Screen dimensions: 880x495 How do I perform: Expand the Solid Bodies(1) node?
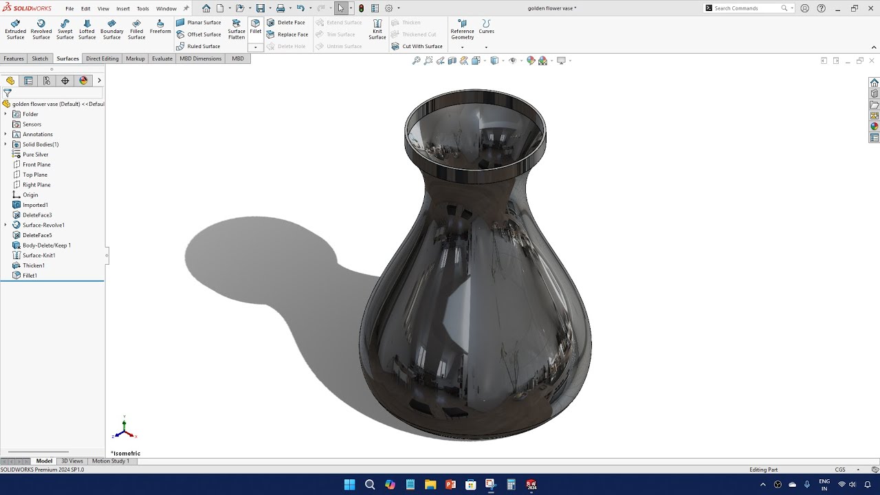[x=5, y=144]
